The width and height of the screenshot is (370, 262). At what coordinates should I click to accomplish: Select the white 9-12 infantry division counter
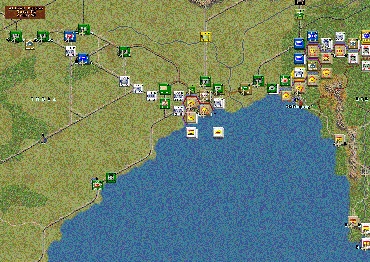pyautogui.click(x=138, y=89)
